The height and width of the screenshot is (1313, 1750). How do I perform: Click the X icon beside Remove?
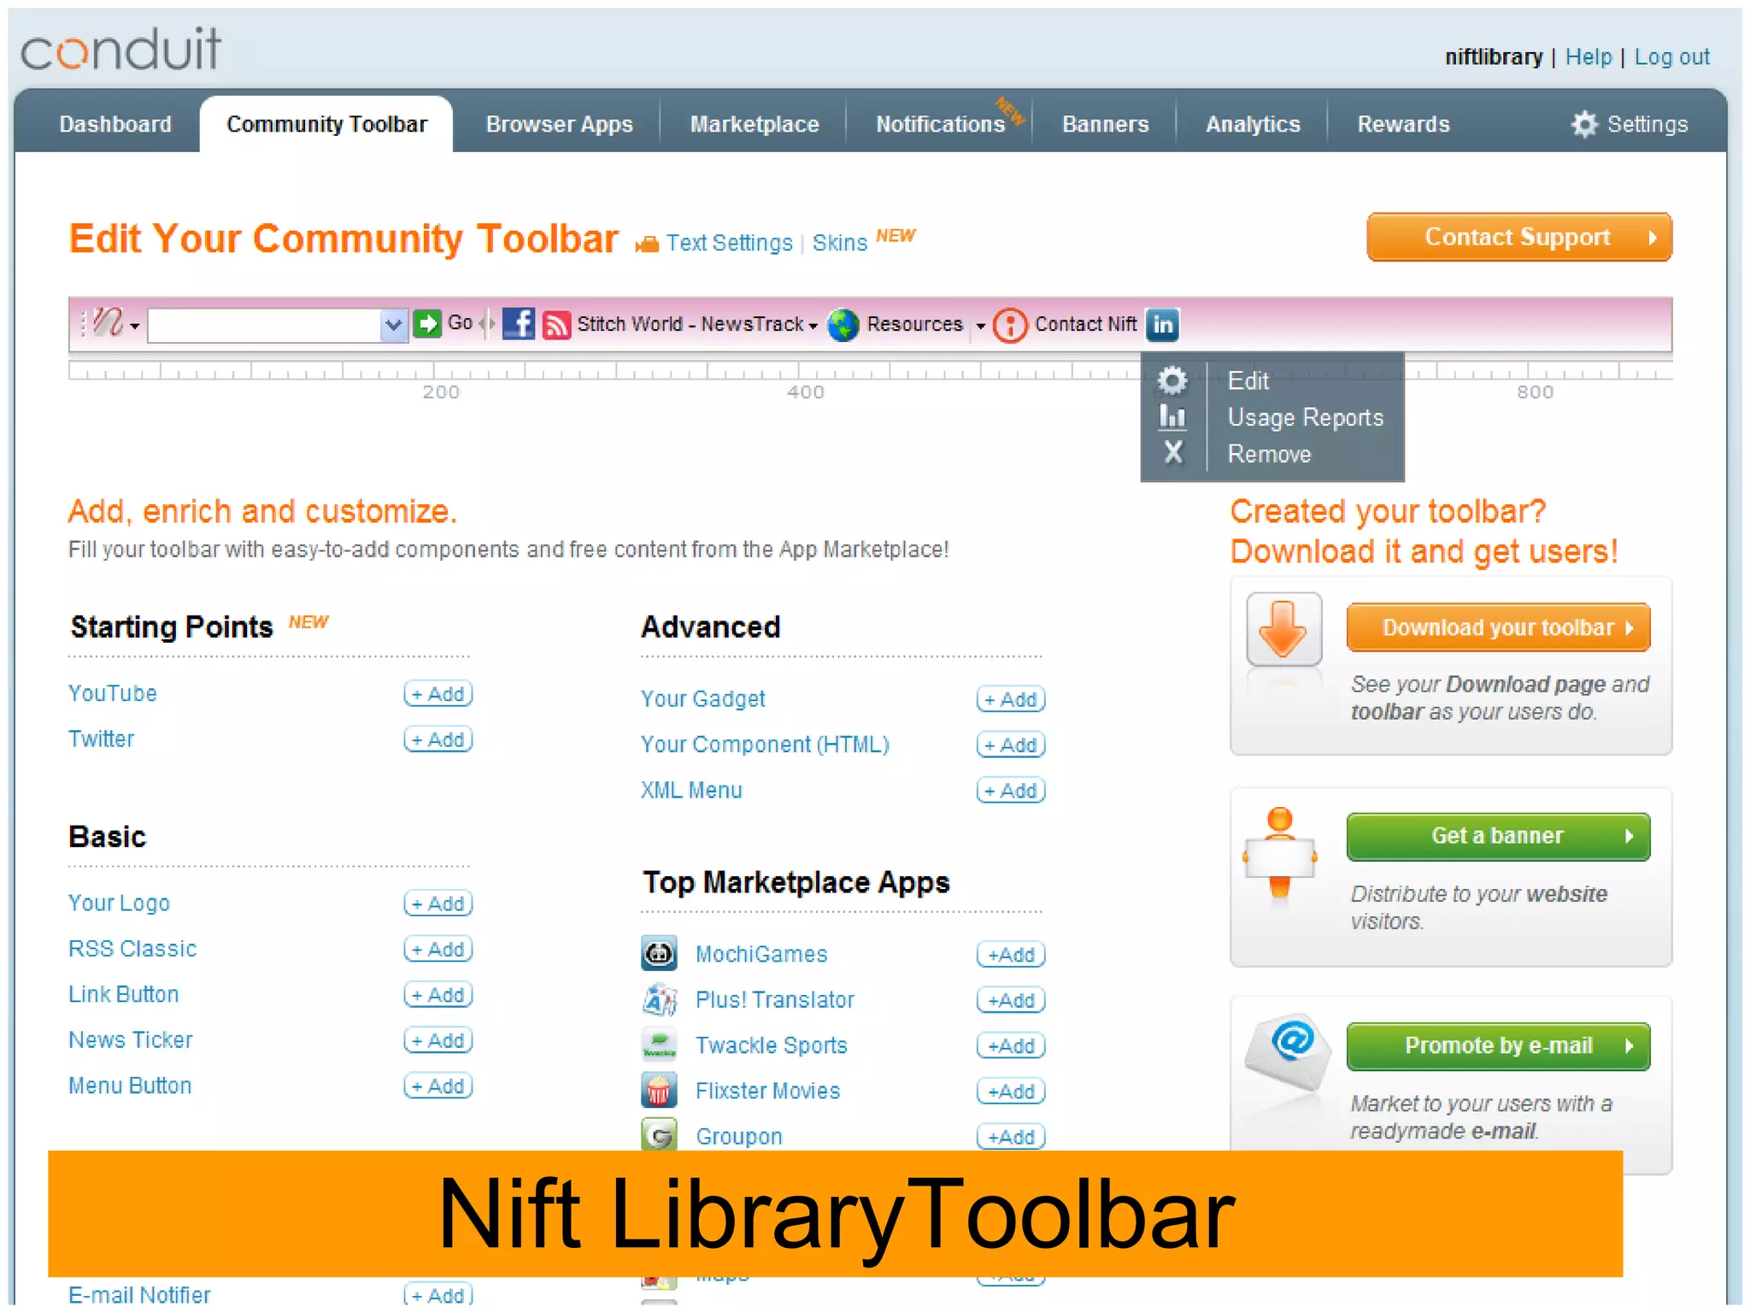(x=1173, y=452)
